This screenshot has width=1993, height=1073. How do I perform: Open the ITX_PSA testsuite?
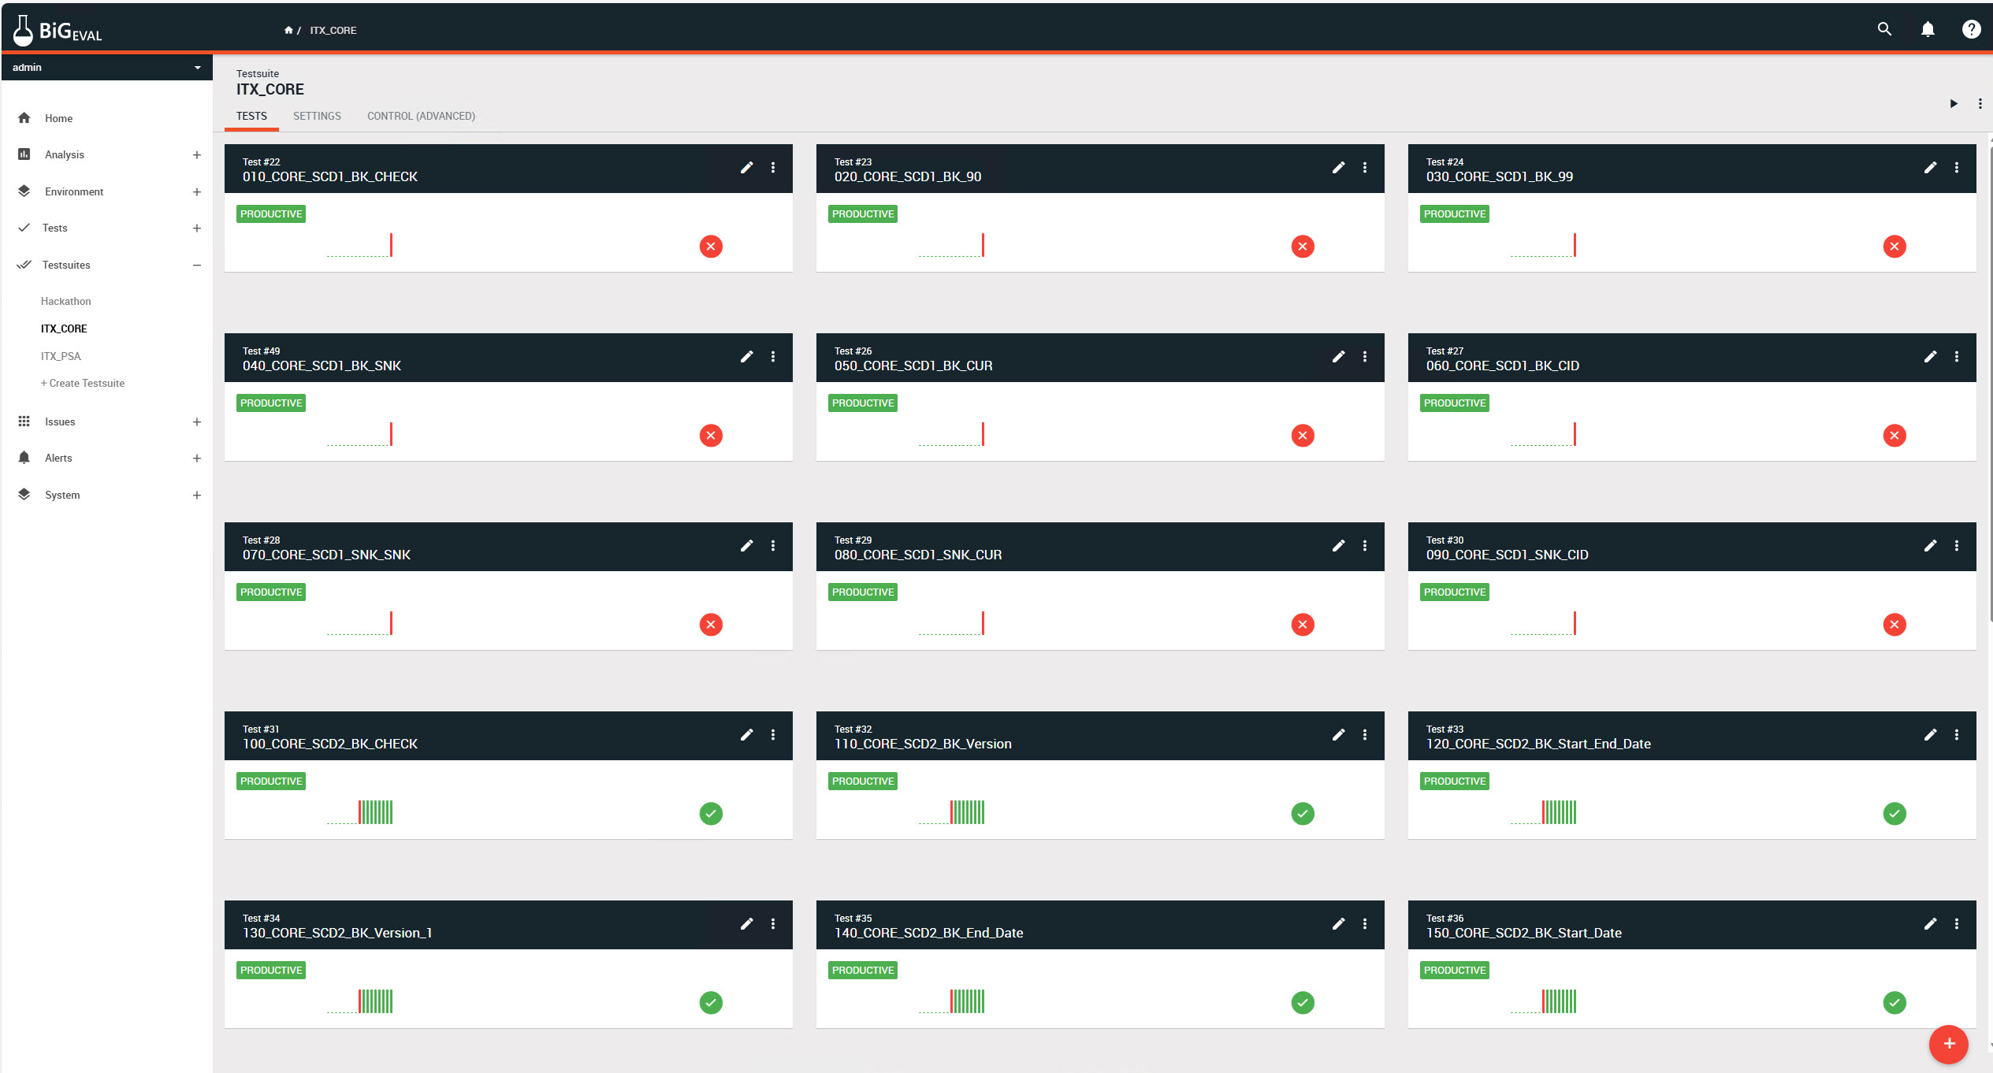coord(61,356)
